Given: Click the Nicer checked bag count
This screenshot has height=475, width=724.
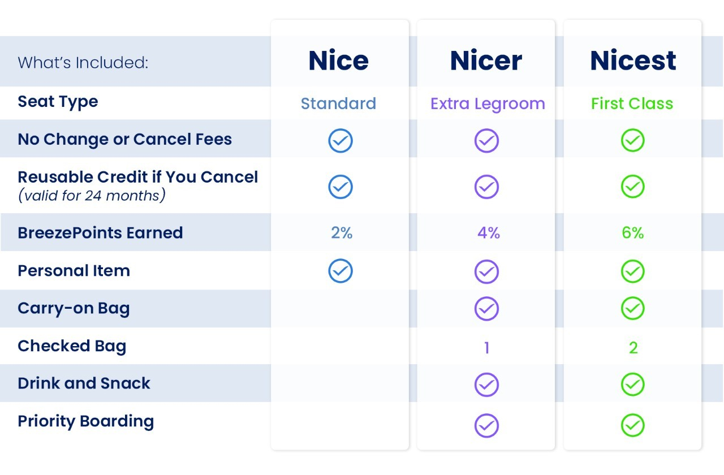Looking at the screenshot, I should click(486, 348).
